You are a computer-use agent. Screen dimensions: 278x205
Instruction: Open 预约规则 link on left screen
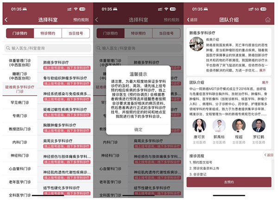pyautogui.click(x=80, y=20)
